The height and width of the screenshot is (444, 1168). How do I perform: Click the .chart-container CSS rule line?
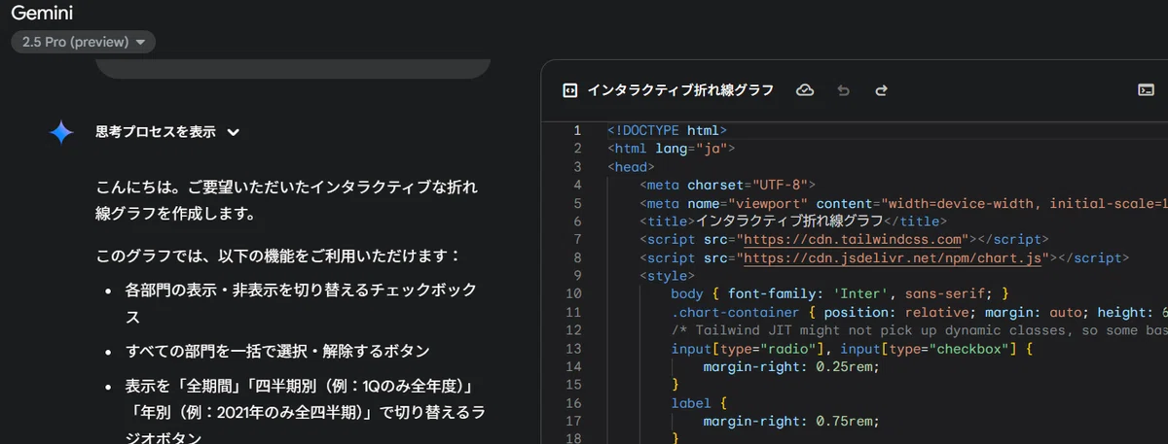(920, 313)
